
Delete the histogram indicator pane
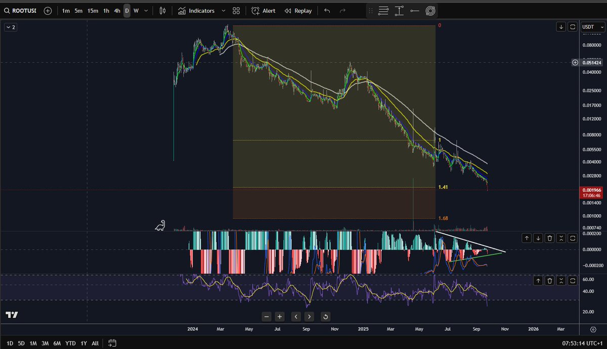coord(550,238)
